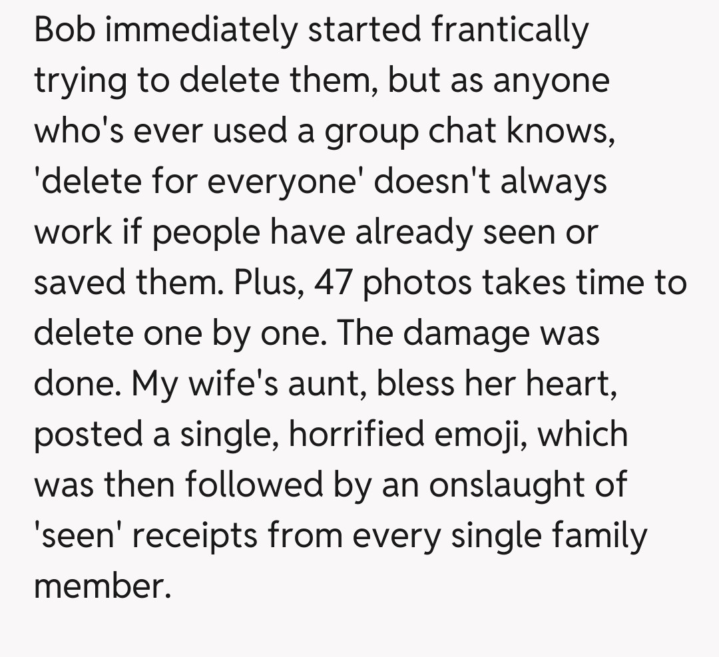Click the final word "member."
The width and height of the screenshot is (719, 657).
[98, 587]
